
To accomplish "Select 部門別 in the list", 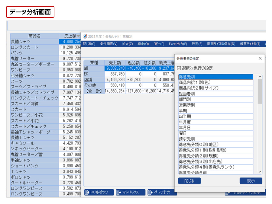I will [216, 99].
